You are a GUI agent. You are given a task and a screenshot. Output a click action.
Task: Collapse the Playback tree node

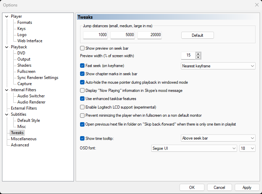7,47
